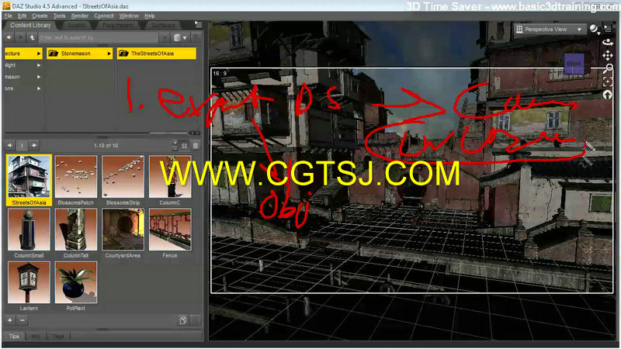The width and height of the screenshot is (621, 349).
Task: Switch to the Content Library tab
Action: pos(30,25)
